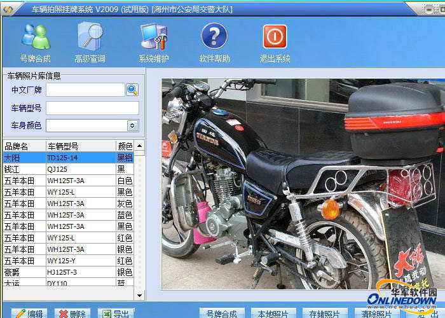
Task: Select the 豪爵 HJ125T-3 row
Action: pos(69,272)
